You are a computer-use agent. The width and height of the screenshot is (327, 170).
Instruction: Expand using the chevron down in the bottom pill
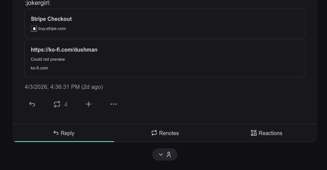point(161,154)
